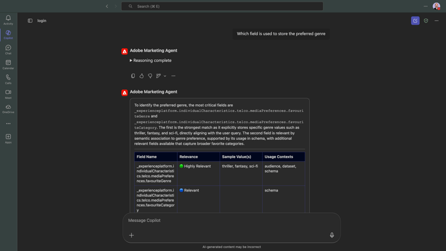Open settings and more menu in title bar
446x251 pixels.
click(426, 7)
